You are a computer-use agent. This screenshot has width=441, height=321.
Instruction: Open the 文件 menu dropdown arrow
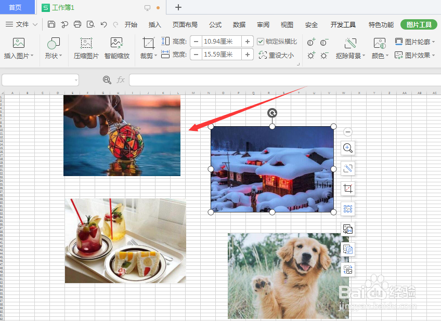(x=35, y=24)
